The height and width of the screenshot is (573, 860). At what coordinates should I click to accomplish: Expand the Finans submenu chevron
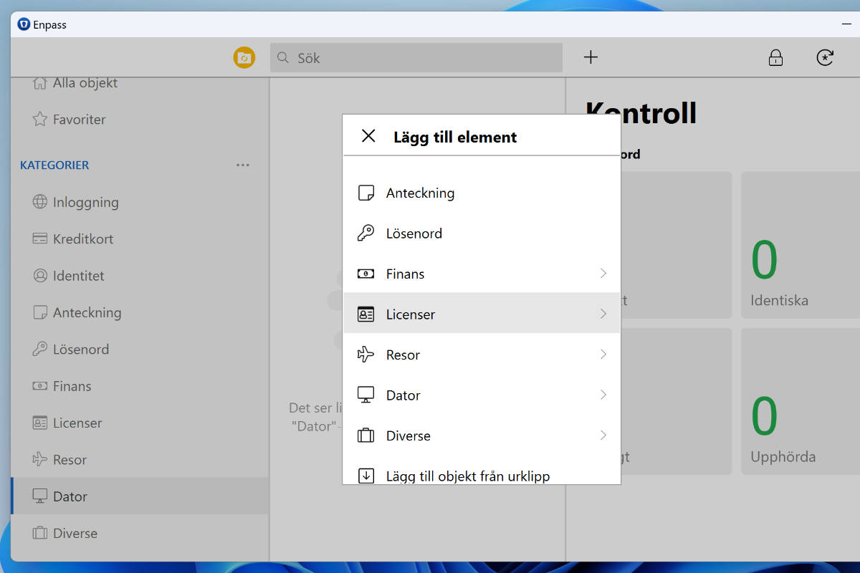point(603,274)
